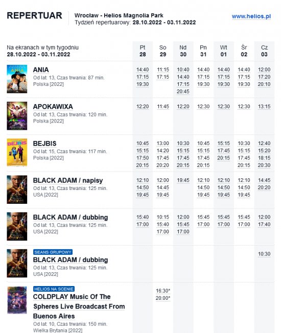
Task: Click the SEANS GRUPOWY badge
Action: (x=53, y=252)
